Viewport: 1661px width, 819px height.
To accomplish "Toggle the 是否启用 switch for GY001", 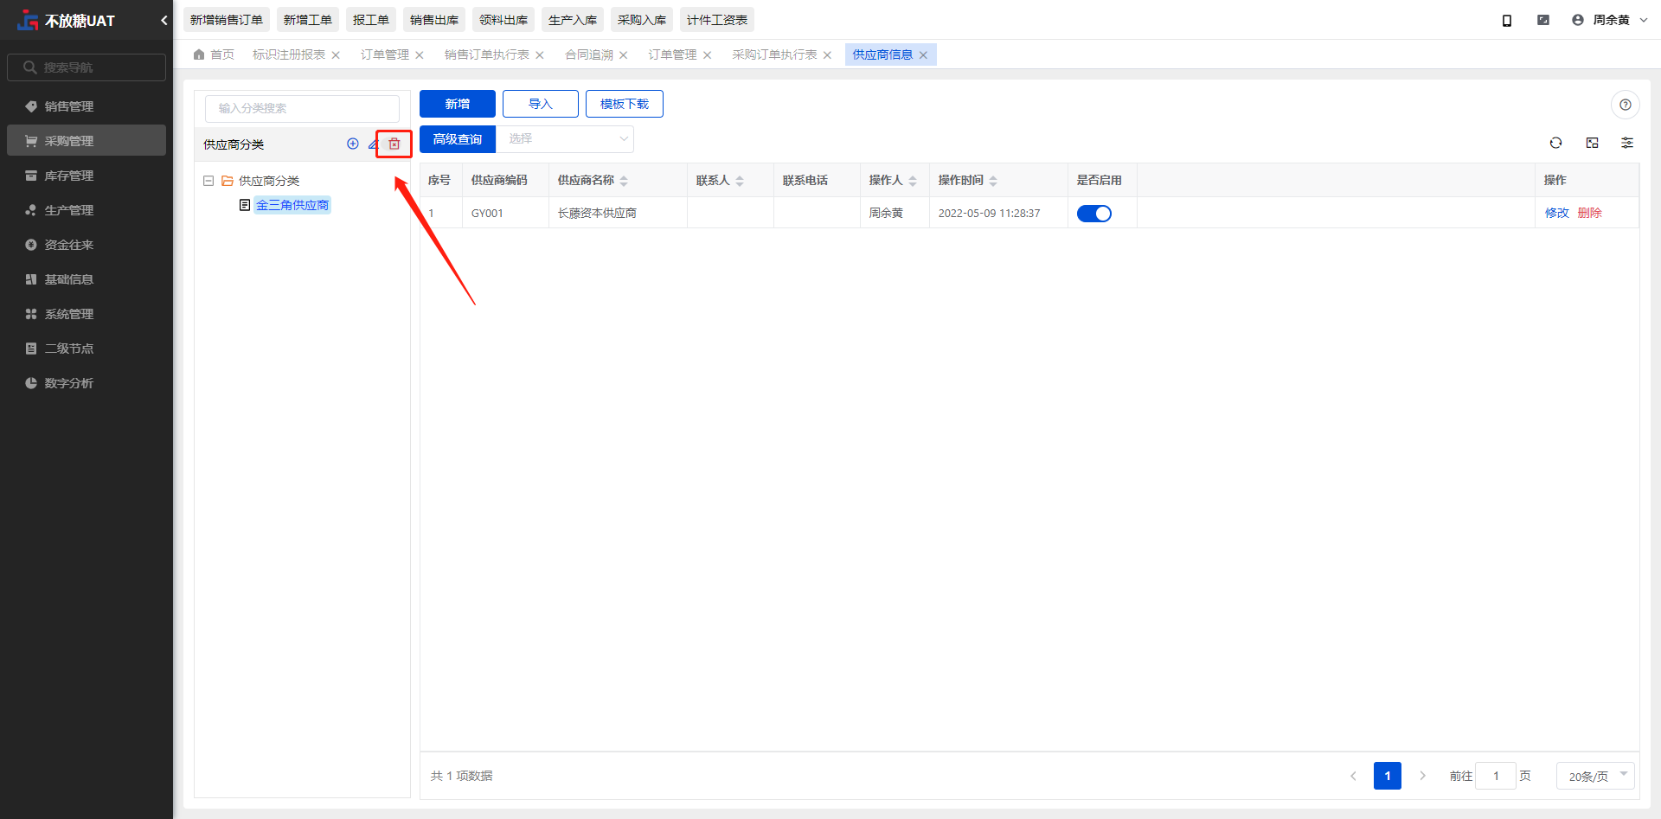I will point(1094,213).
